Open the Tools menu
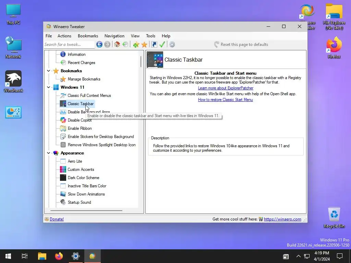Image resolution: width=351 pixels, height=263 pixels. (151, 36)
